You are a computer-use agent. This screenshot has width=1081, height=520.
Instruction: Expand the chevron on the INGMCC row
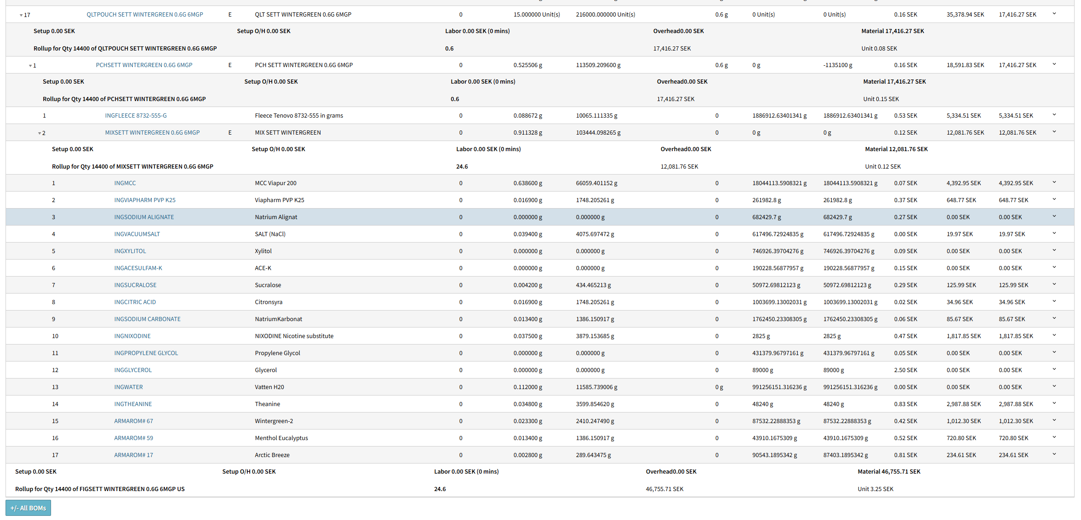tap(1054, 182)
